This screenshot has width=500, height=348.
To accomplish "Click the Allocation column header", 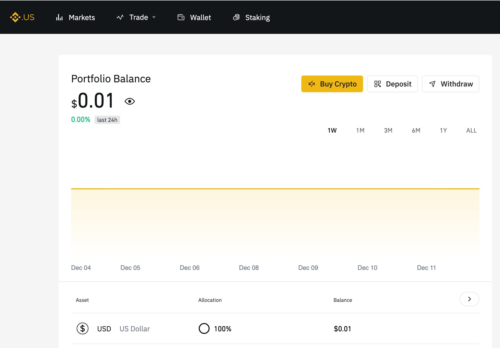I will point(210,300).
